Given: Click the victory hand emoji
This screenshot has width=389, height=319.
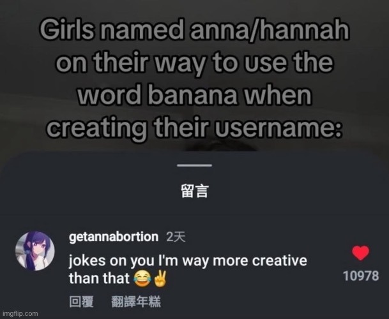Looking at the screenshot, I should tap(160, 279).
